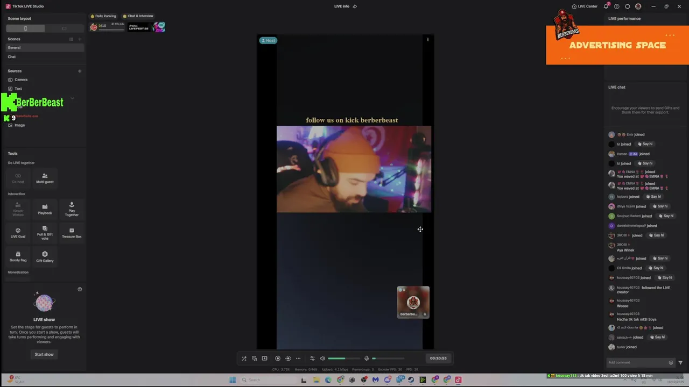The width and height of the screenshot is (689, 387).
Task: Open the Gift Gallery tool
Action: 45,257
